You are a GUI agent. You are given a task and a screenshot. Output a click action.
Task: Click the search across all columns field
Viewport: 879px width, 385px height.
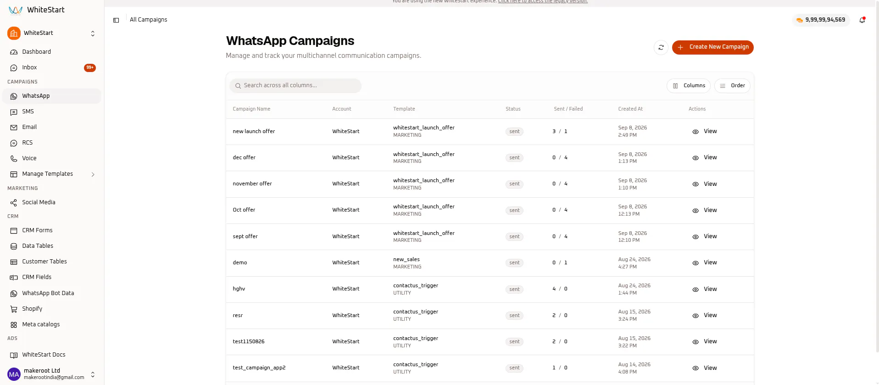point(295,86)
